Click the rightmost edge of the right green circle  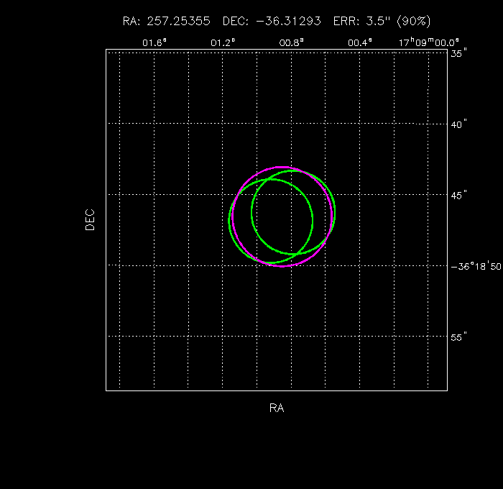[x=335, y=212]
